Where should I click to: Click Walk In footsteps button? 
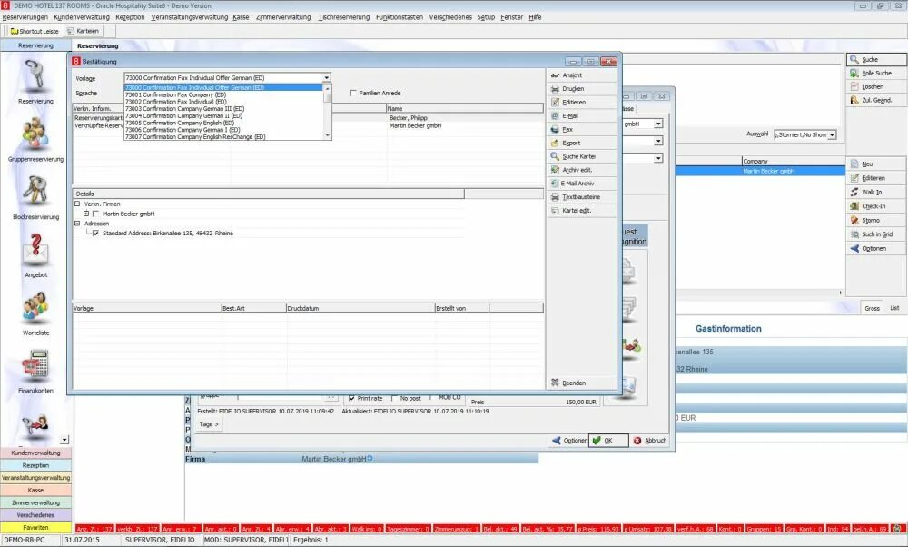point(876,192)
